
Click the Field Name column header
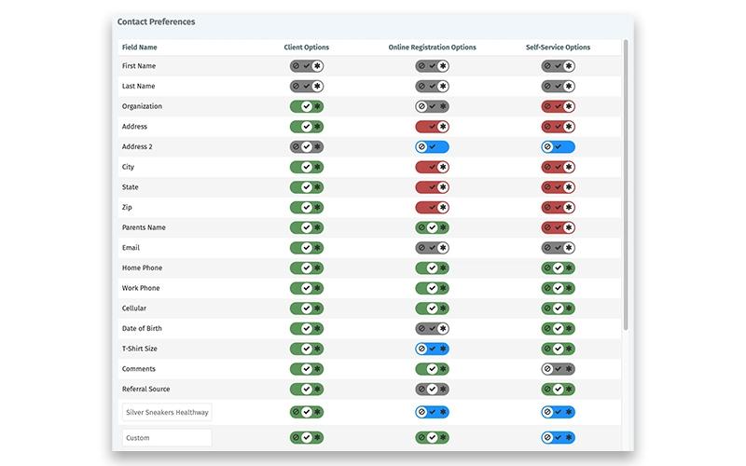point(139,48)
